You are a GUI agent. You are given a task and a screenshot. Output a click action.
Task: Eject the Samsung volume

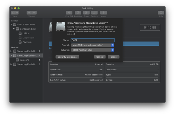pos(39,60)
